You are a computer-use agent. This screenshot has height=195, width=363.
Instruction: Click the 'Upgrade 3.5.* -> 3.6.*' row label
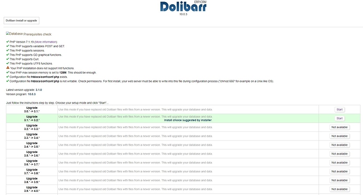click(x=32, y=154)
